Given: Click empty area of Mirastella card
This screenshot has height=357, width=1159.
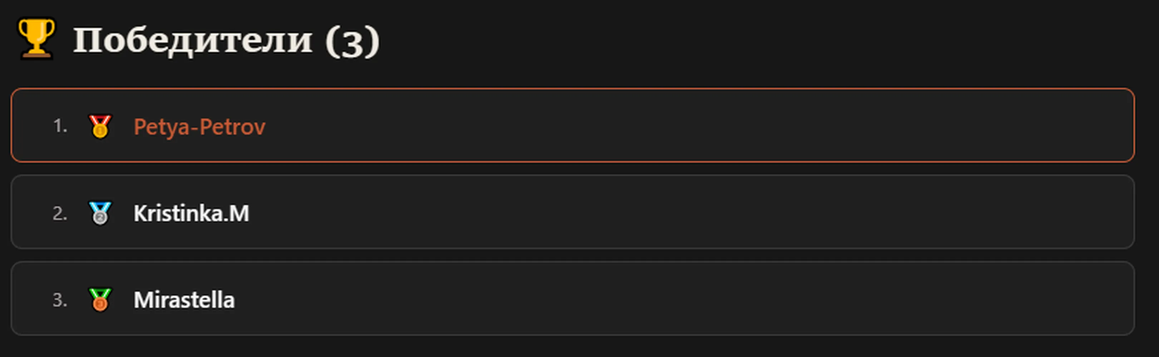Looking at the screenshot, I should click(675, 298).
